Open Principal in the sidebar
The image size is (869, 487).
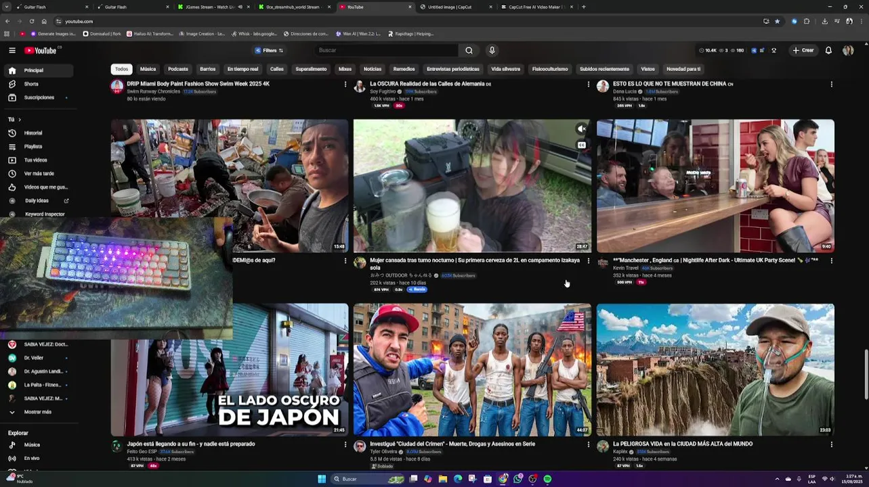point(37,70)
